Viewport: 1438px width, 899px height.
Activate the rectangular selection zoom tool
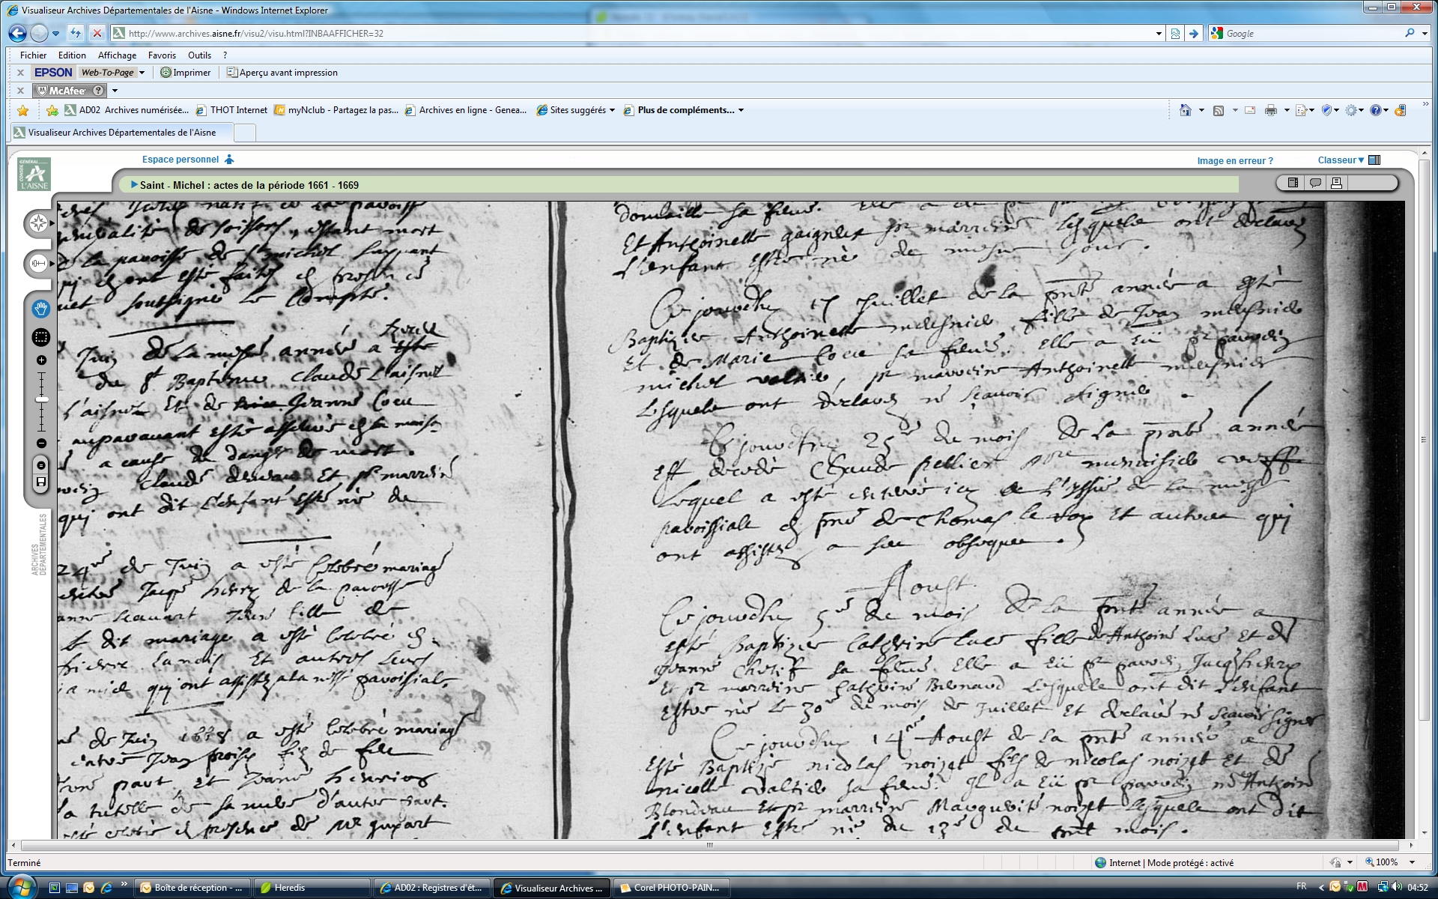point(40,338)
